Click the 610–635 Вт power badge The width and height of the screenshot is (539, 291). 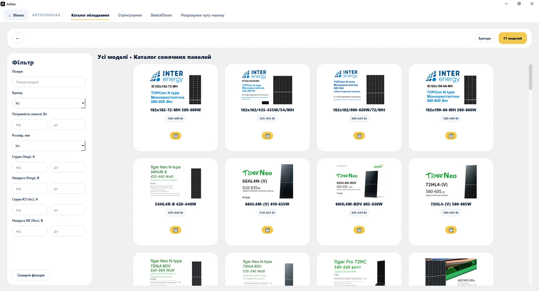coord(267,213)
